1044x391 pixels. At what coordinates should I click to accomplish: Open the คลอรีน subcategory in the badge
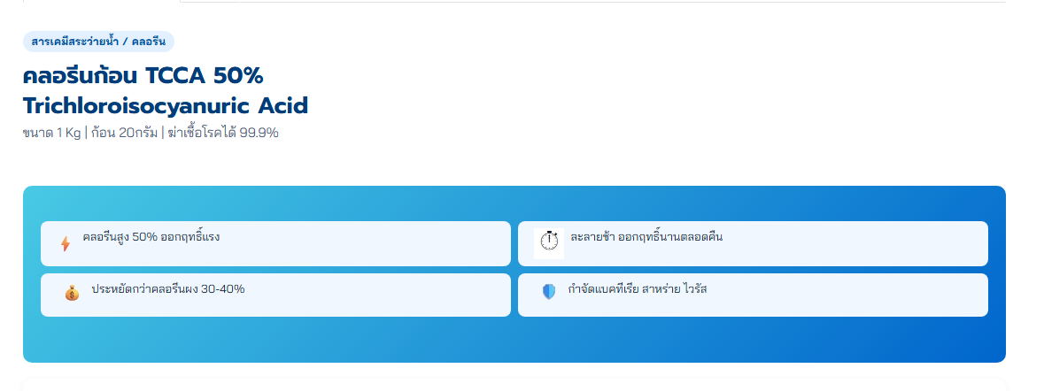[149, 42]
